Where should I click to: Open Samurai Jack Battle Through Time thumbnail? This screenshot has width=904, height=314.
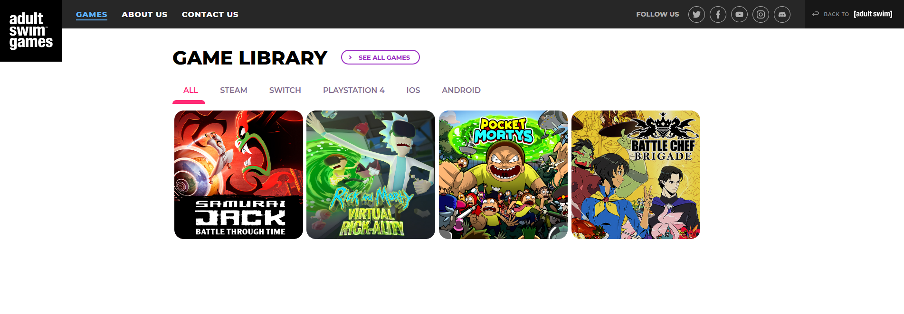point(238,175)
